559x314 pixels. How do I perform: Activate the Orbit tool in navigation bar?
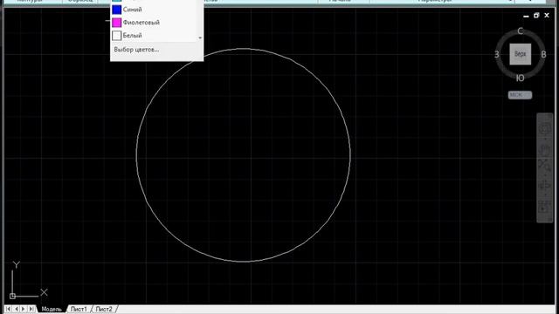[x=545, y=186]
